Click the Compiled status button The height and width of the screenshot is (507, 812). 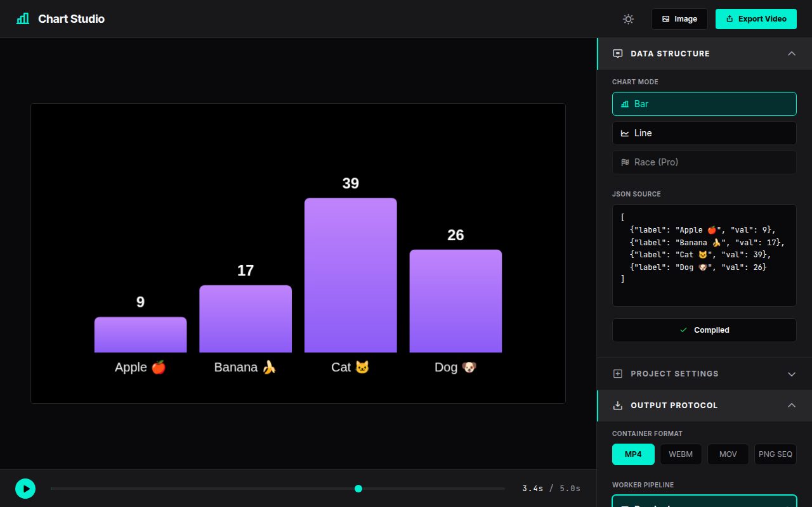click(x=704, y=330)
